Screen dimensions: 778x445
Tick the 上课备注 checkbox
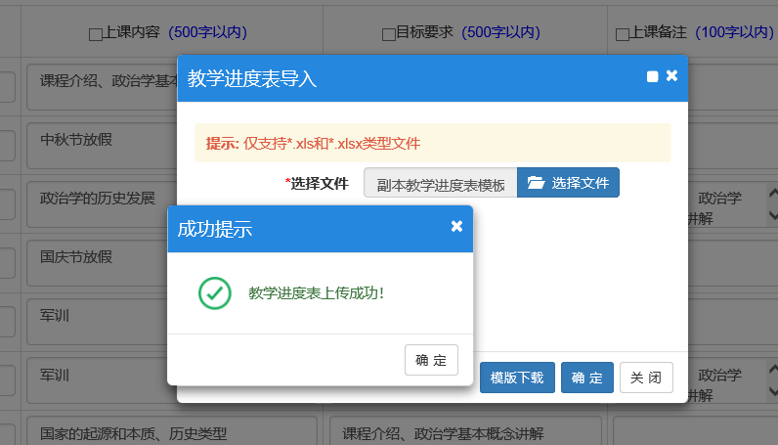pyautogui.click(x=623, y=33)
